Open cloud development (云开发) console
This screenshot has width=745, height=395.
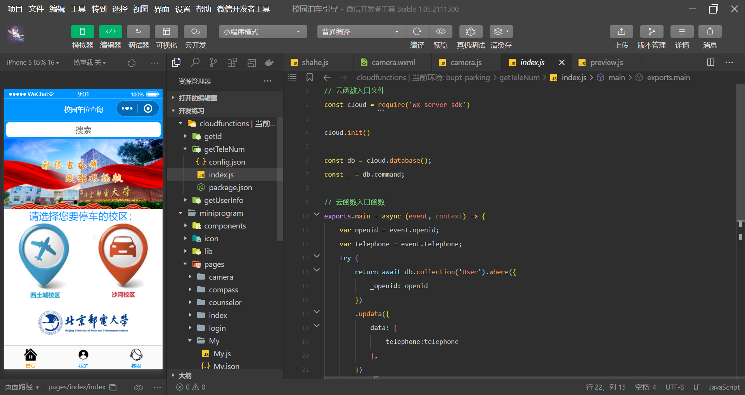195,32
